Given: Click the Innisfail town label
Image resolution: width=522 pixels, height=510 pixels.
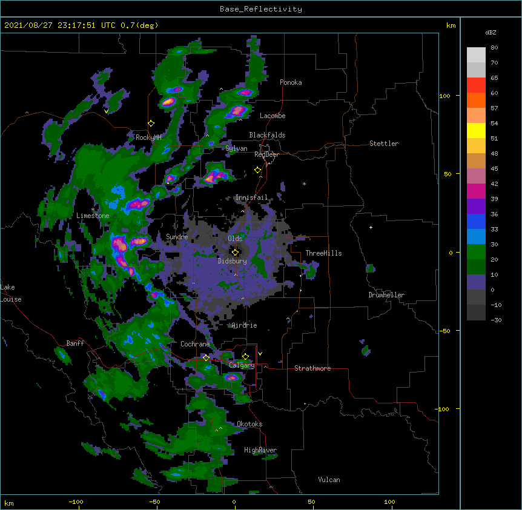Looking at the screenshot, I should coord(251,197).
